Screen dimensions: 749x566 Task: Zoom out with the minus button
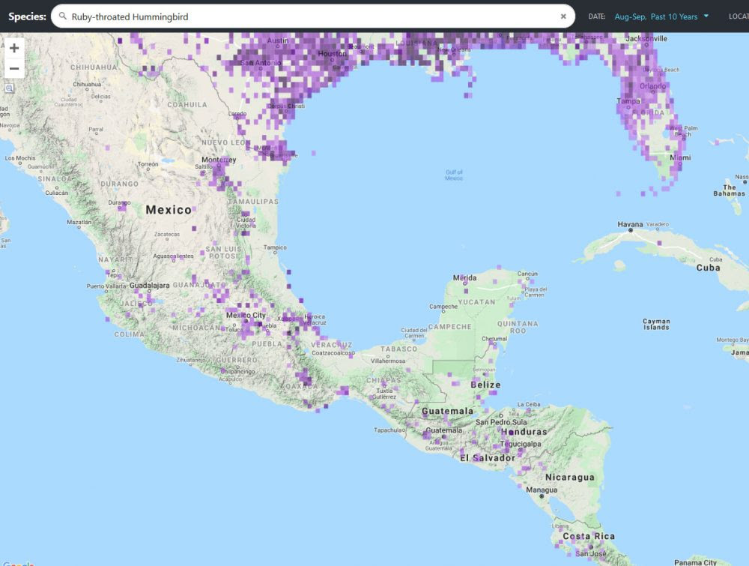pos(14,68)
